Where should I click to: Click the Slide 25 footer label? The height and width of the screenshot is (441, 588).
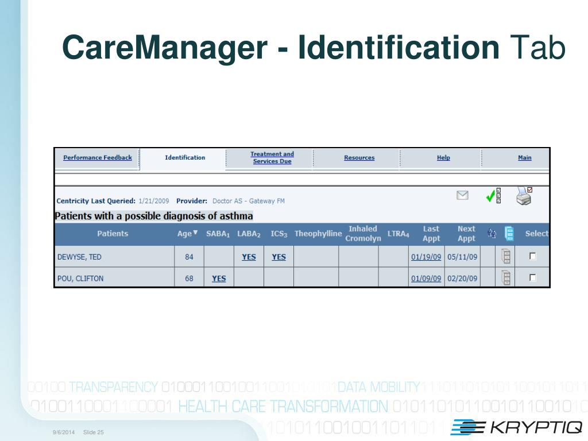tap(94, 432)
